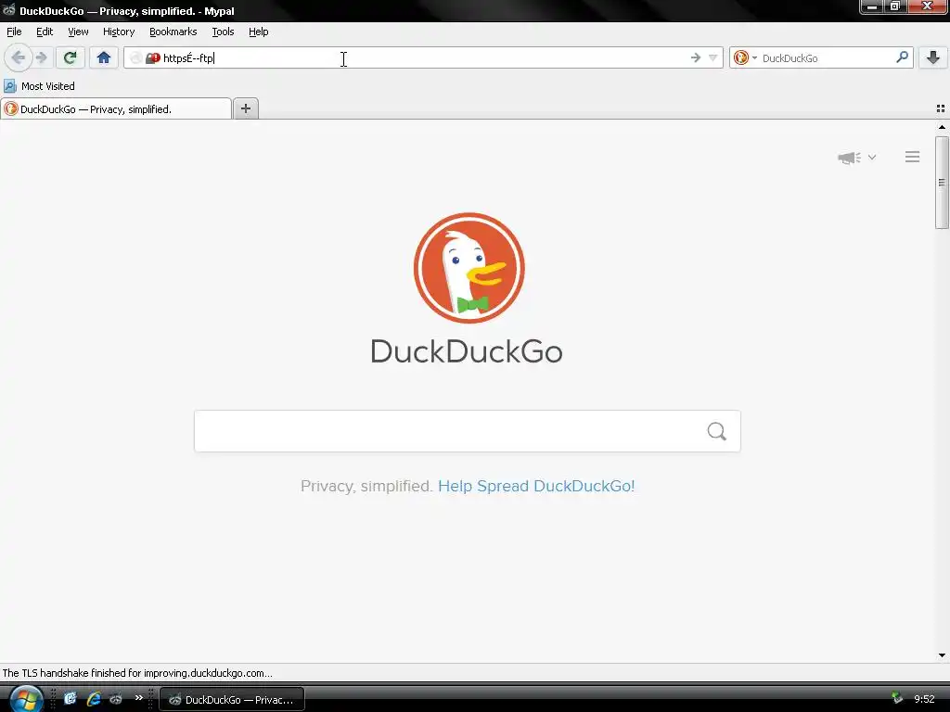Expand hidden quick launch items chevron

point(139,697)
